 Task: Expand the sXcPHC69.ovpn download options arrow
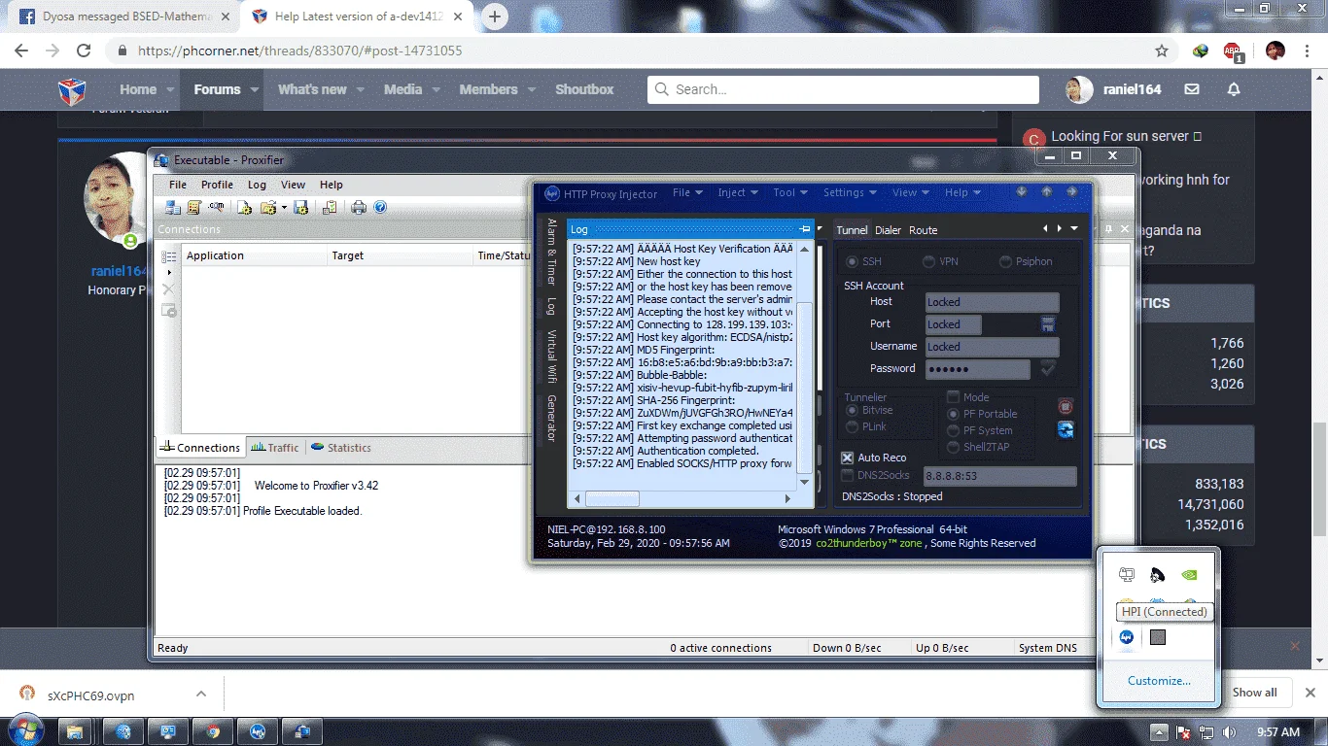[x=201, y=695]
